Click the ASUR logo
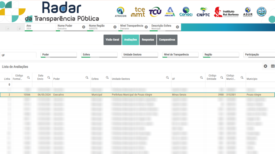Image resolution: width=275 pixels, height=154 pixels. tap(248, 12)
